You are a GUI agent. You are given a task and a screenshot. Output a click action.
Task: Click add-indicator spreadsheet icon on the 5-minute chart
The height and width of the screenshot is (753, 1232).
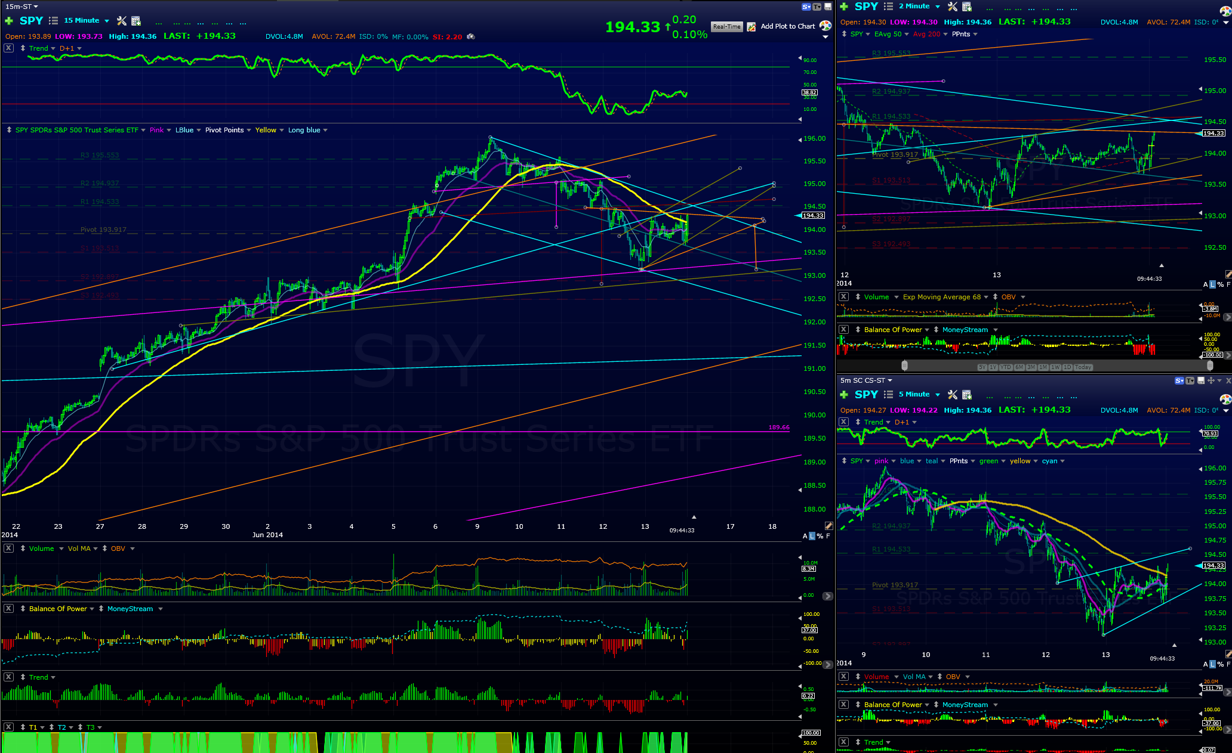(967, 395)
